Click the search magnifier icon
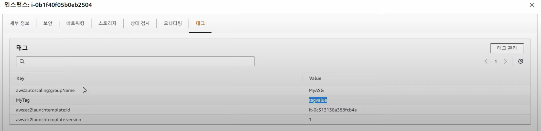The image size is (541, 131). (22, 61)
